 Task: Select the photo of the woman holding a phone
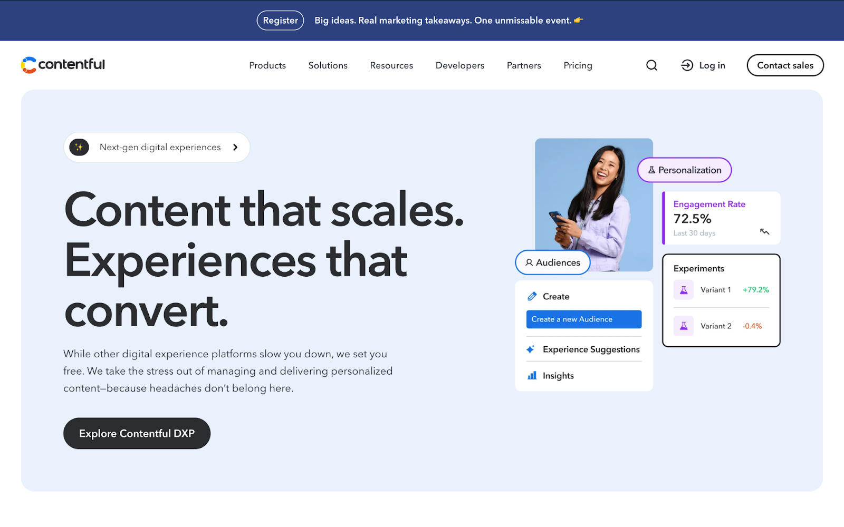point(594,205)
